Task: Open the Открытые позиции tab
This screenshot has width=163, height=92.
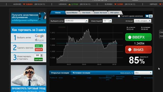Action: click(x=60, y=73)
